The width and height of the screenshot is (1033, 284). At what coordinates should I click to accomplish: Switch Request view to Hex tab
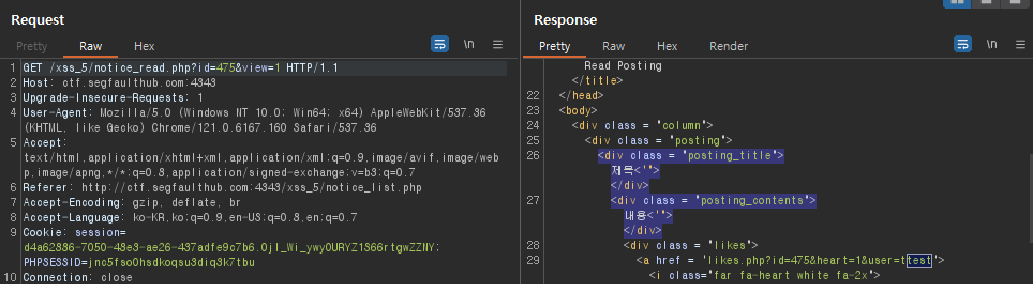click(x=144, y=46)
